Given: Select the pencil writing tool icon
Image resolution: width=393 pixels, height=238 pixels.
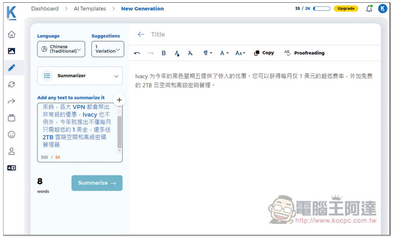Looking at the screenshot, I should (x=11, y=67).
